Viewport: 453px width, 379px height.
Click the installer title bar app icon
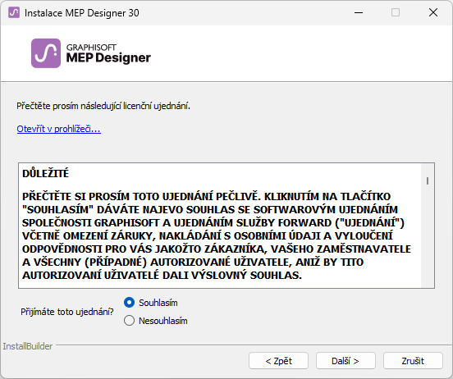pos(14,12)
